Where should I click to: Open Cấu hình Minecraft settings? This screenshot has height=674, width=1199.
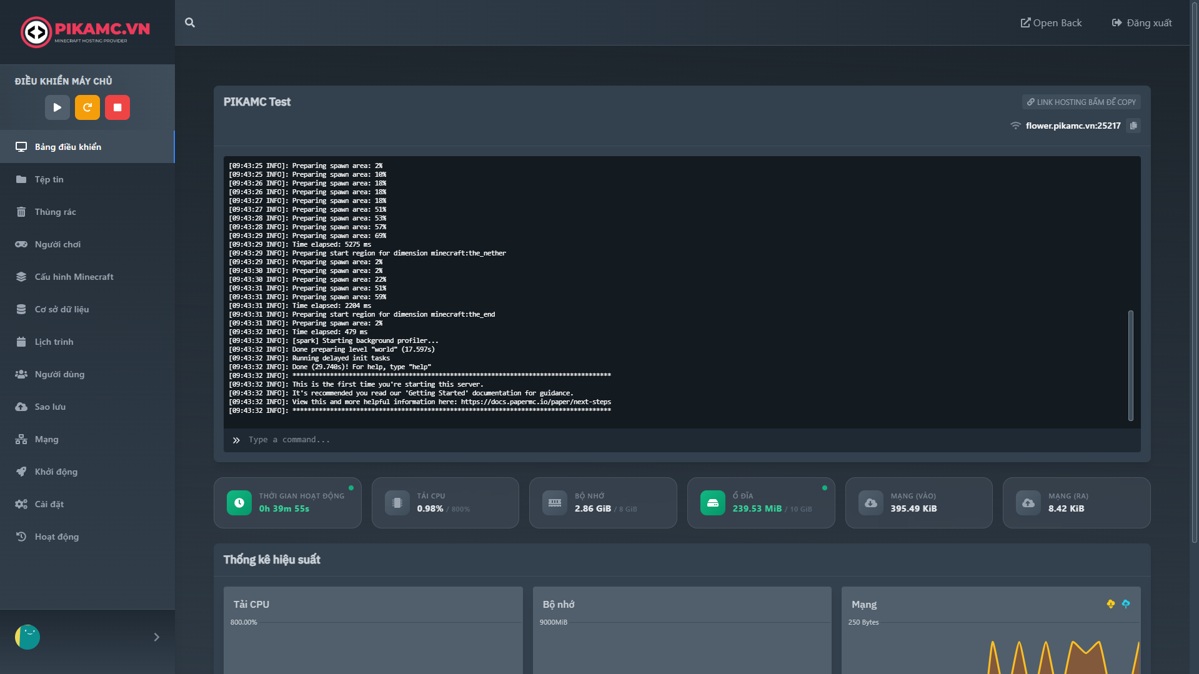pos(74,277)
